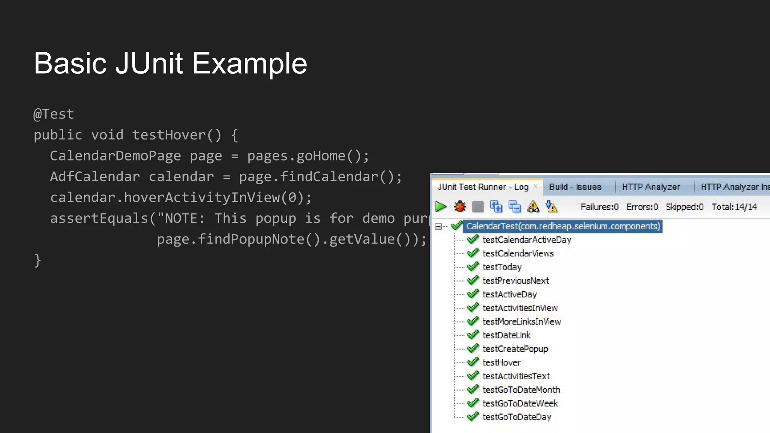Stop the test run with the gray square
Image resolution: width=770 pixels, height=433 pixels.
click(478, 207)
